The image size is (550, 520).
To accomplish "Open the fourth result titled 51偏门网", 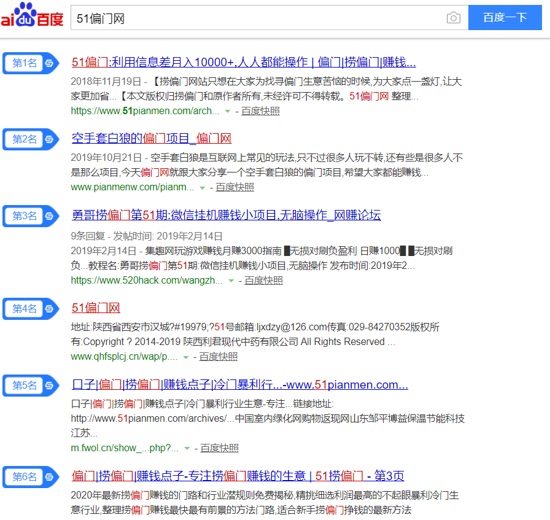I will (96, 308).
